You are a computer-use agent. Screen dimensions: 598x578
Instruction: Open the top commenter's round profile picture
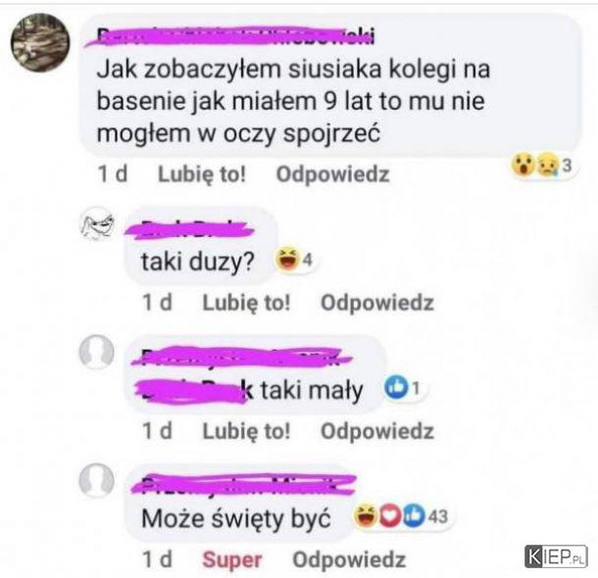(x=40, y=42)
